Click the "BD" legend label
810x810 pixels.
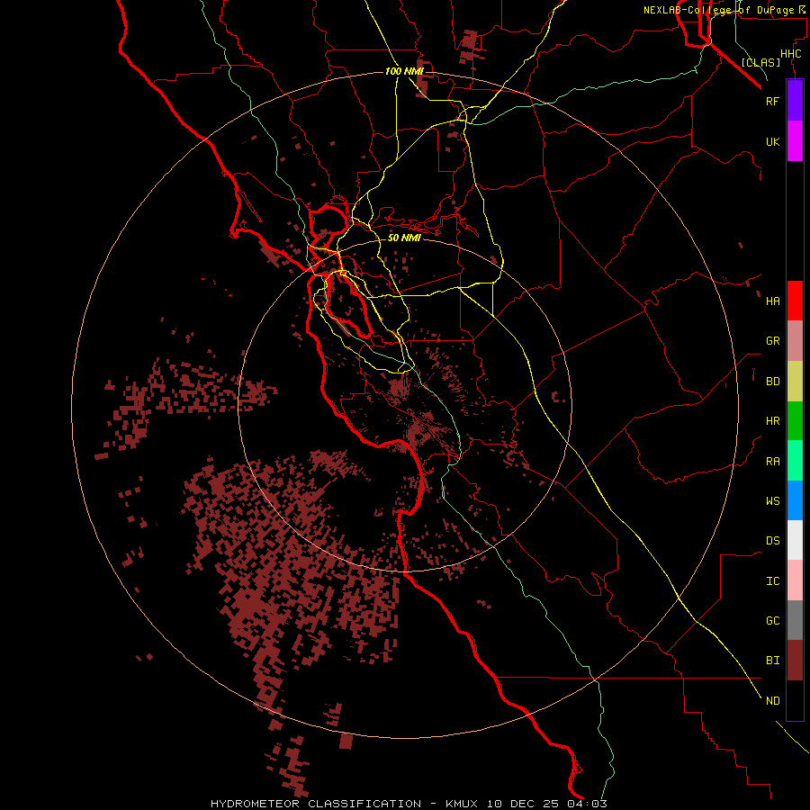pos(772,382)
